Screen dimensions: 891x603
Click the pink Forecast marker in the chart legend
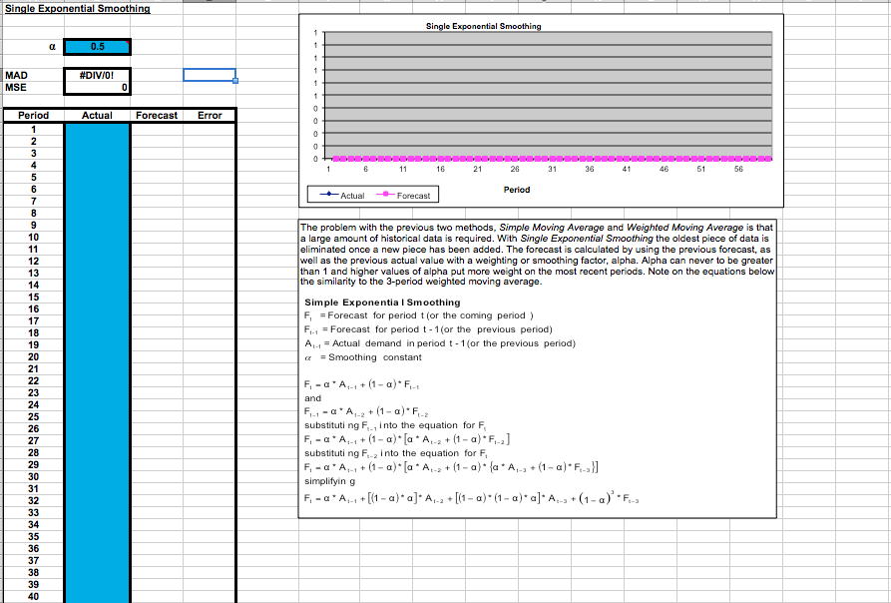[386, 194]
